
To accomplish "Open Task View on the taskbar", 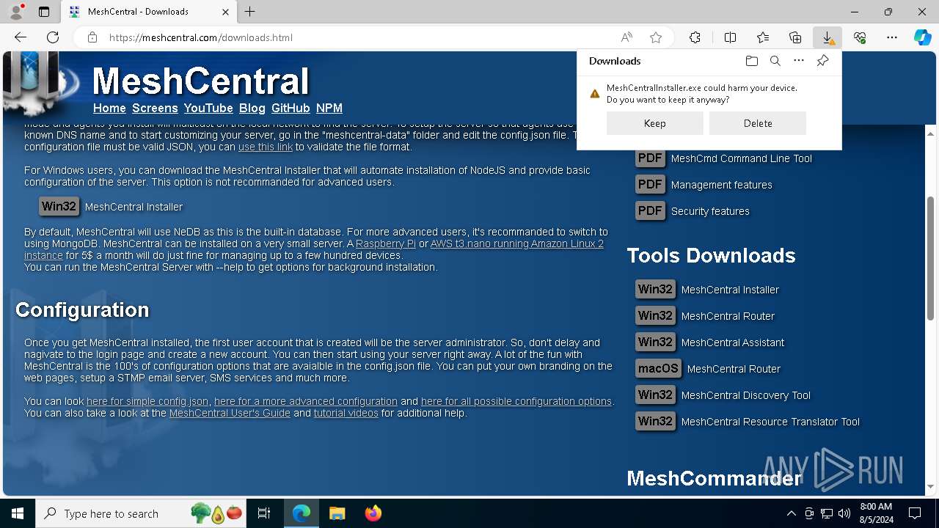I will point(264,513).
